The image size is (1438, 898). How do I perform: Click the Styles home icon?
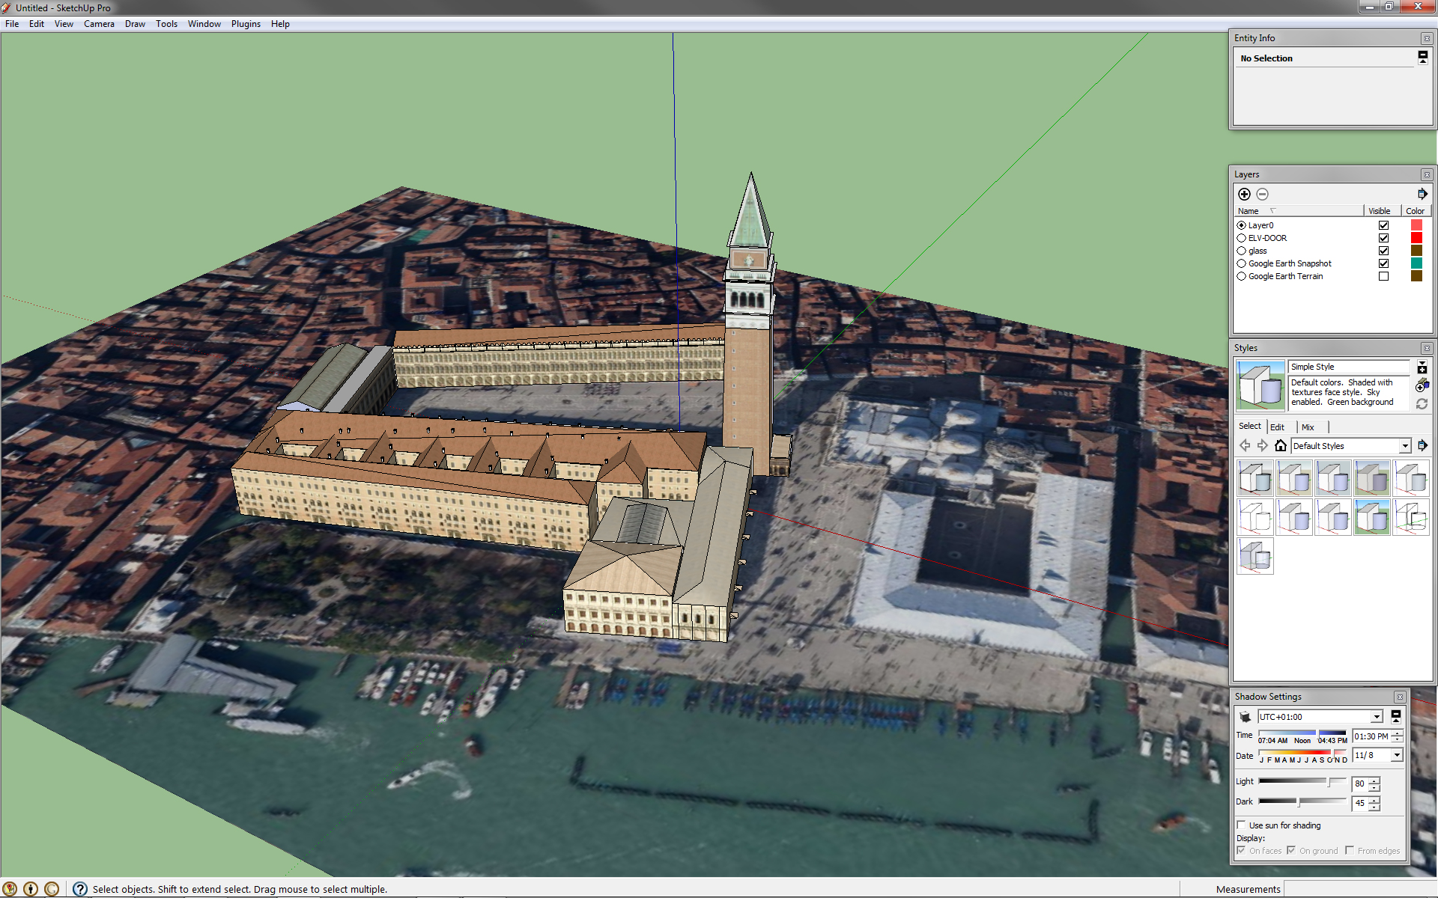(x=1281, y=446)
